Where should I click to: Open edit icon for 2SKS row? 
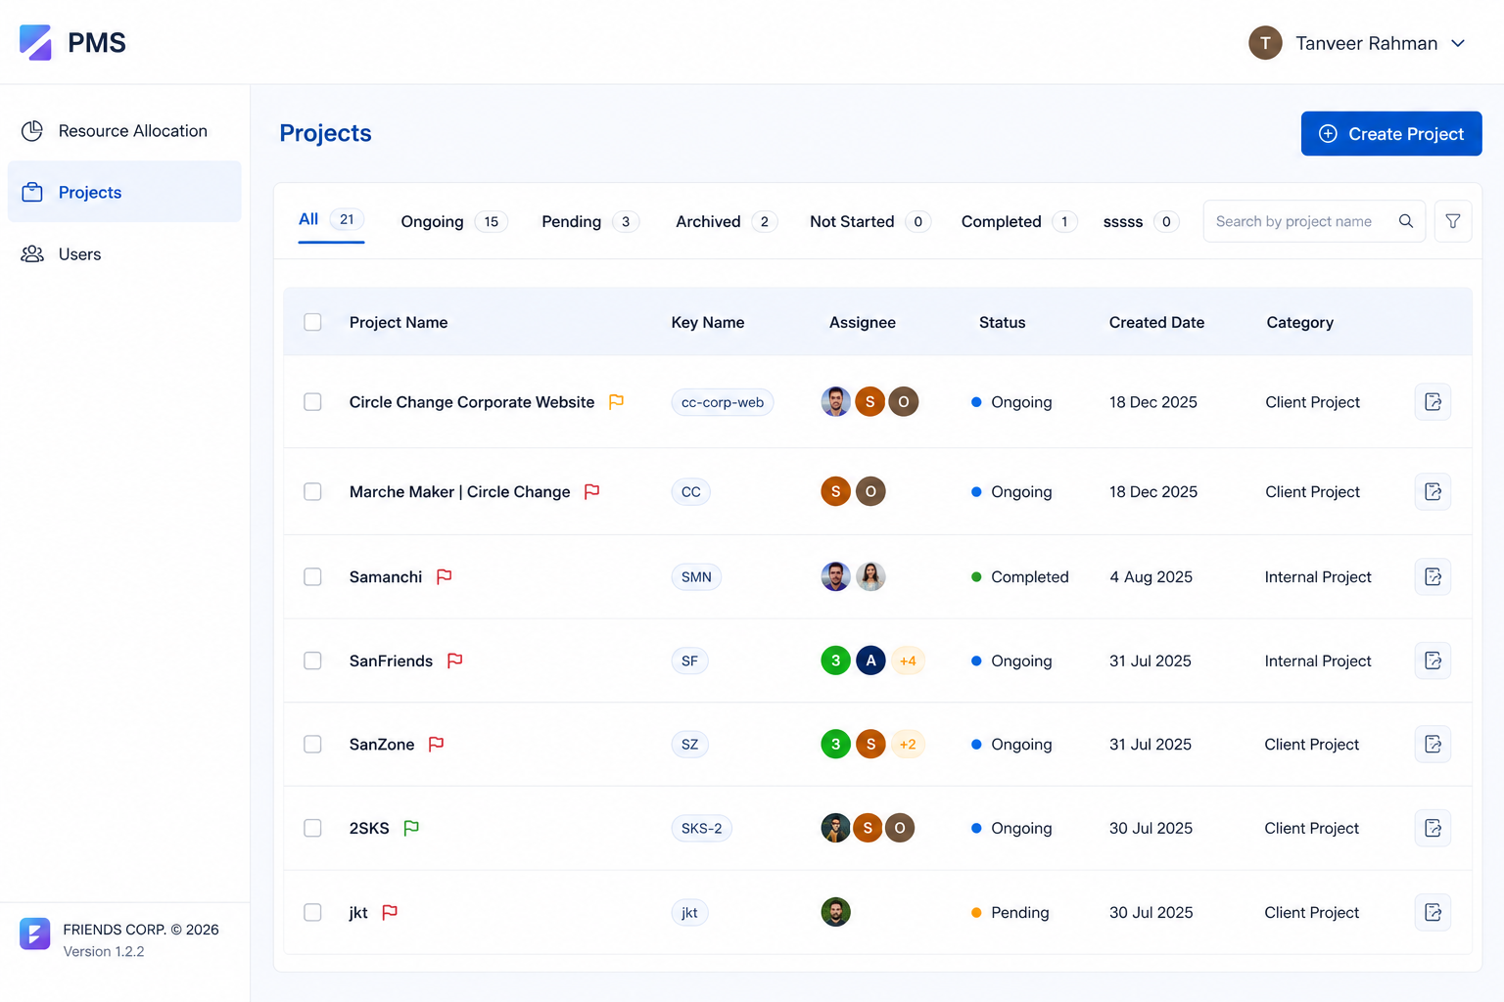point(1433,828)
